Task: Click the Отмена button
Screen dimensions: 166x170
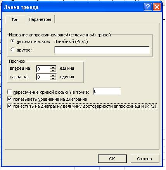Action: (145, 159)
